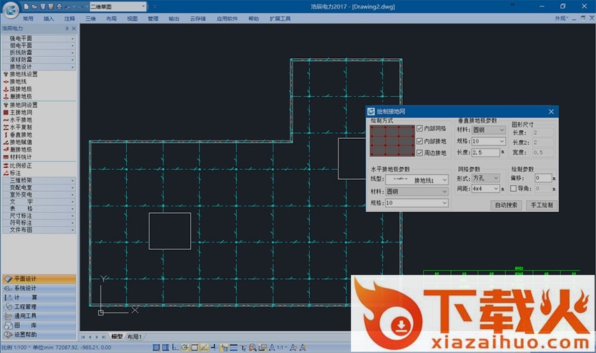
Task: Open the 视图 ribbon tab
Action: (x=132, y=19)
